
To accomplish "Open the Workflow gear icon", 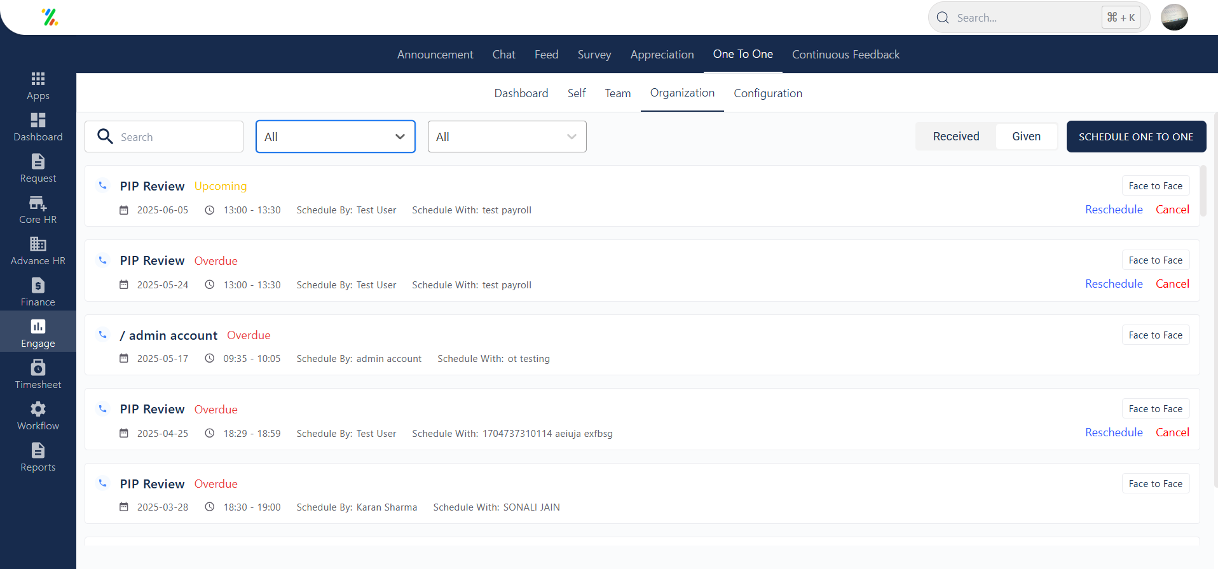I will point(38,410).
